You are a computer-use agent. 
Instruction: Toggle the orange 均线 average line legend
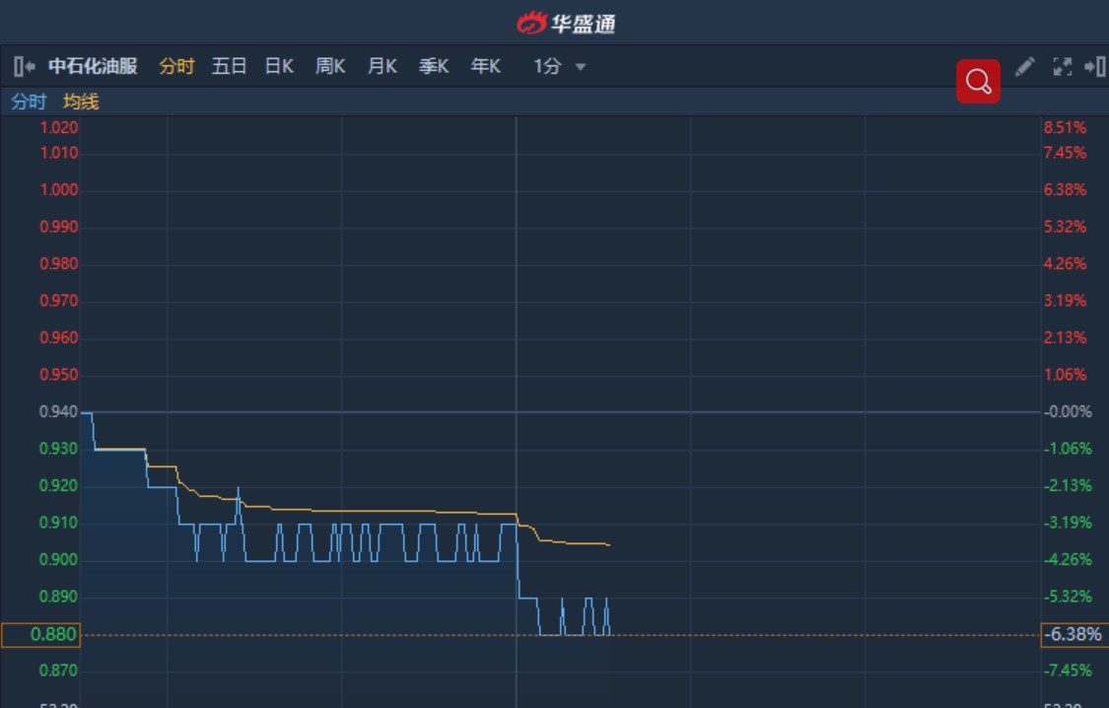point(82,102)
